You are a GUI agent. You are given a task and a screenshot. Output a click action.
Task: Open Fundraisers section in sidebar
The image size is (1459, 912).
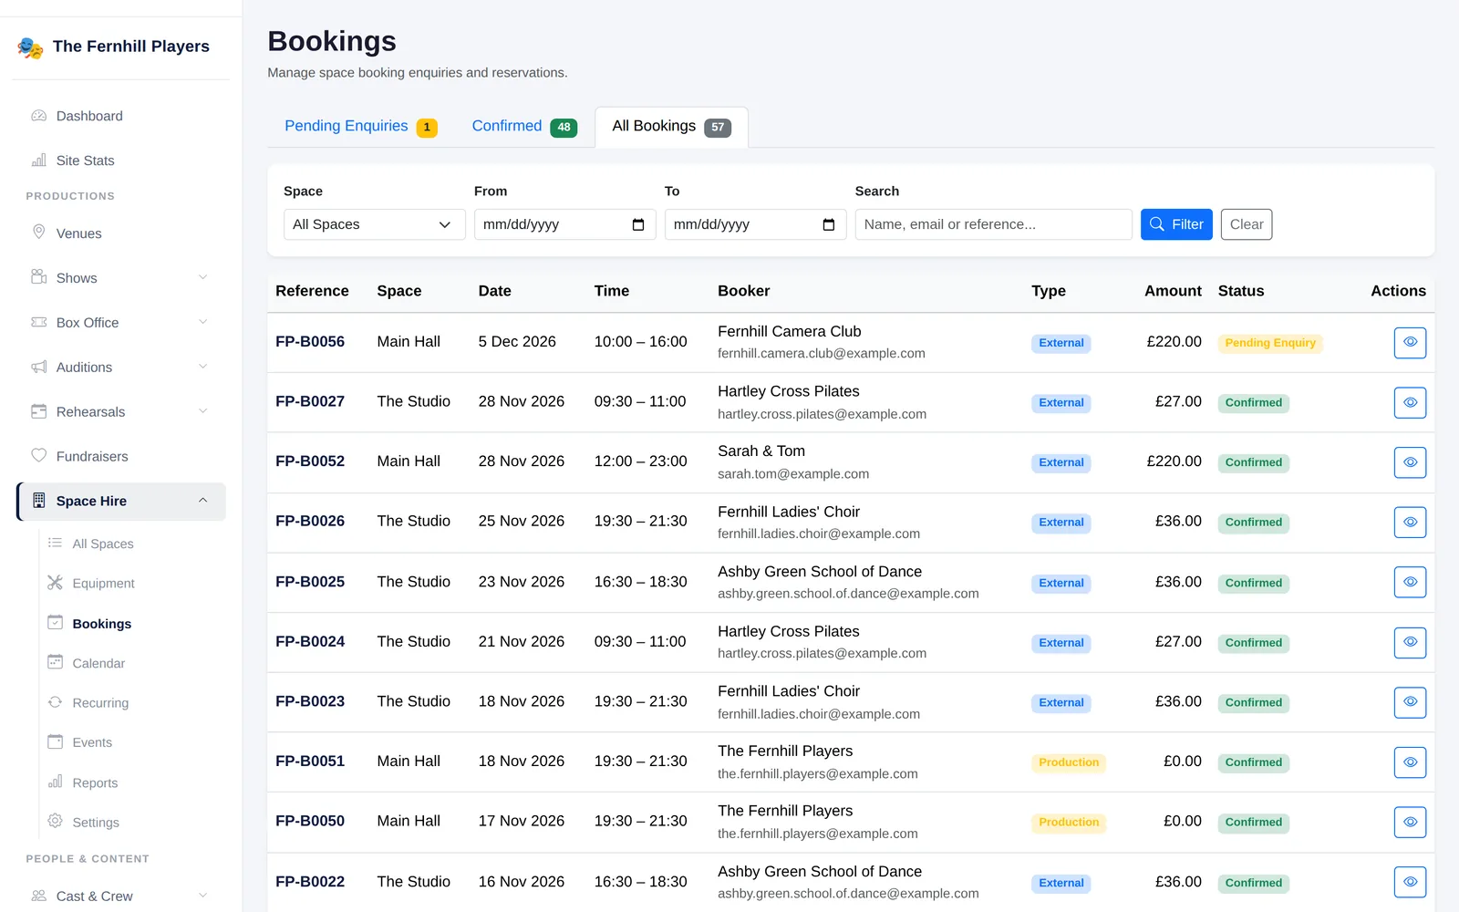(x=120, y=456)
